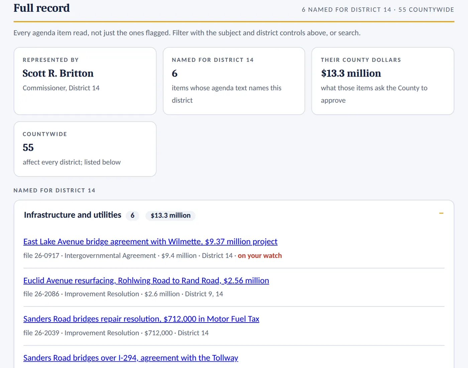Click 'Every agenda item read' description line
Image resolution: width=468 pixels, height=368 pixels.
tap(187, 33)
